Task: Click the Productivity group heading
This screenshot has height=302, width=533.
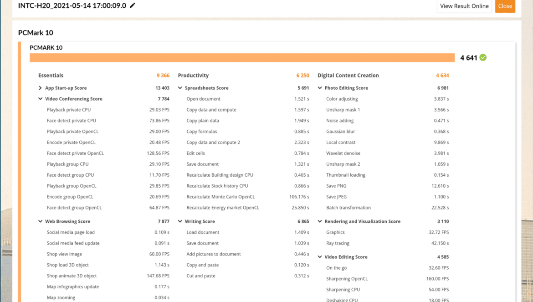Action: click(x=194, y=76)
